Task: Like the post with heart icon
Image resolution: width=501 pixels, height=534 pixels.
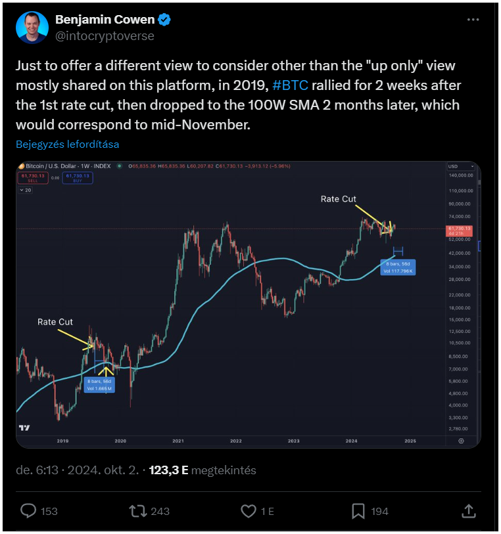Action: pyautogui.click(x=249, y=511)
